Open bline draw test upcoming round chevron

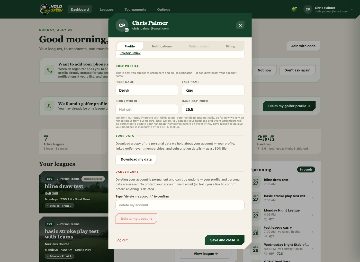coord(313,182)
